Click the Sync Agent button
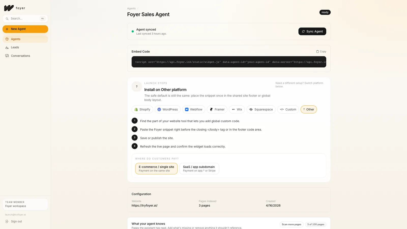The width and height of the screenshot is (407, 229). (312, 32)
